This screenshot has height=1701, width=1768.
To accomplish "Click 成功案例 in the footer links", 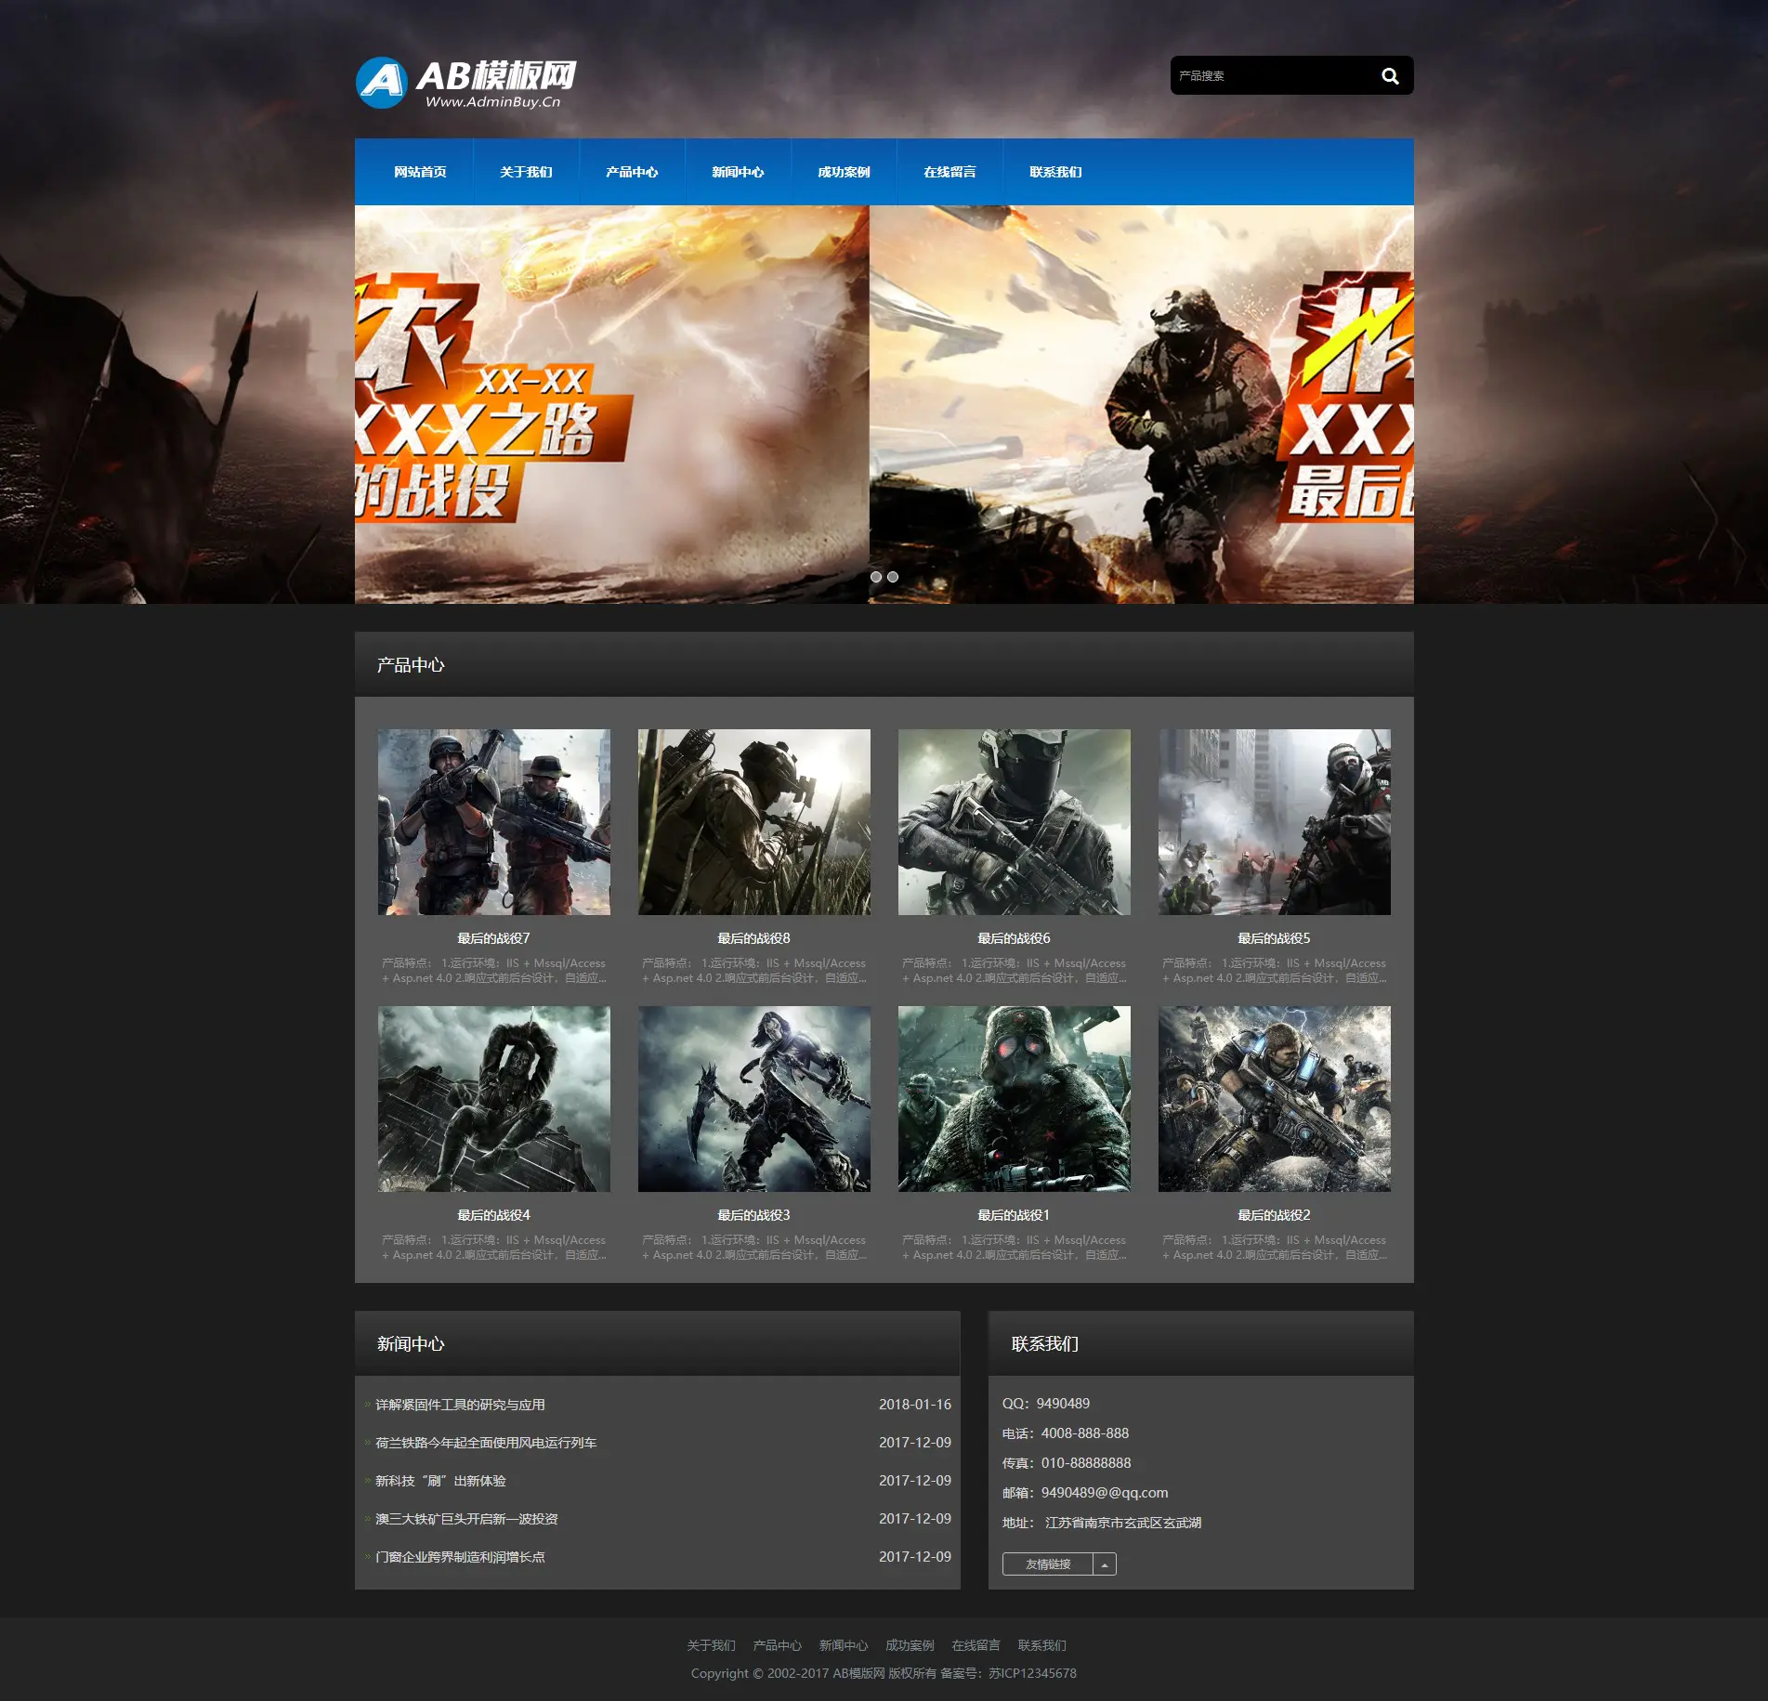I will tap(910, 1645).
